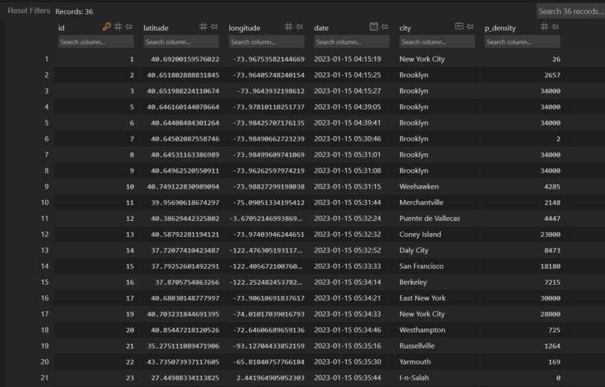Sort by the p_density column header

[x=500, y=28]
